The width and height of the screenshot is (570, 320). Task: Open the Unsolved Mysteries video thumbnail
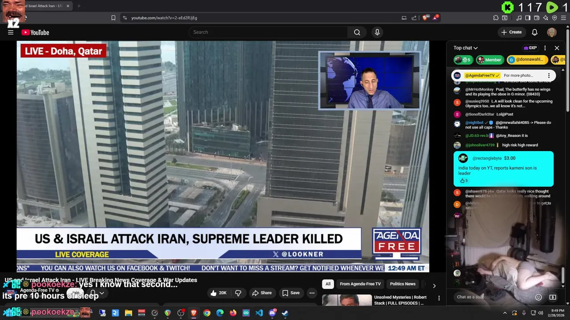347,300
